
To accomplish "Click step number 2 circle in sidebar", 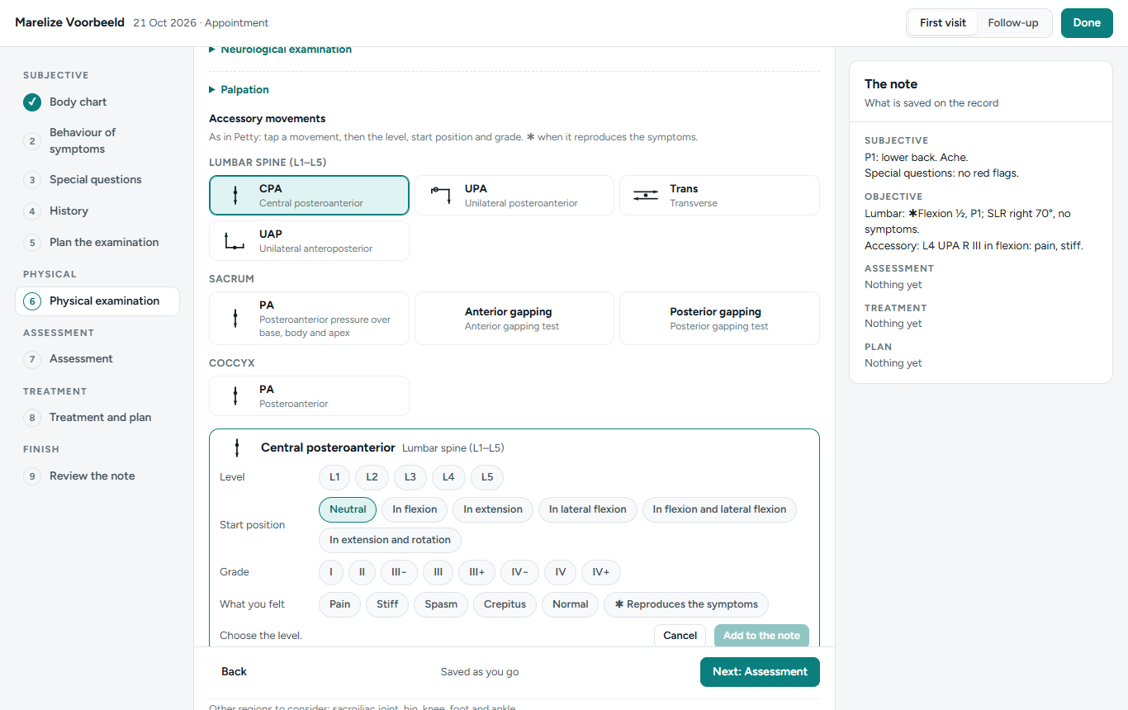I will coord(32,141).
